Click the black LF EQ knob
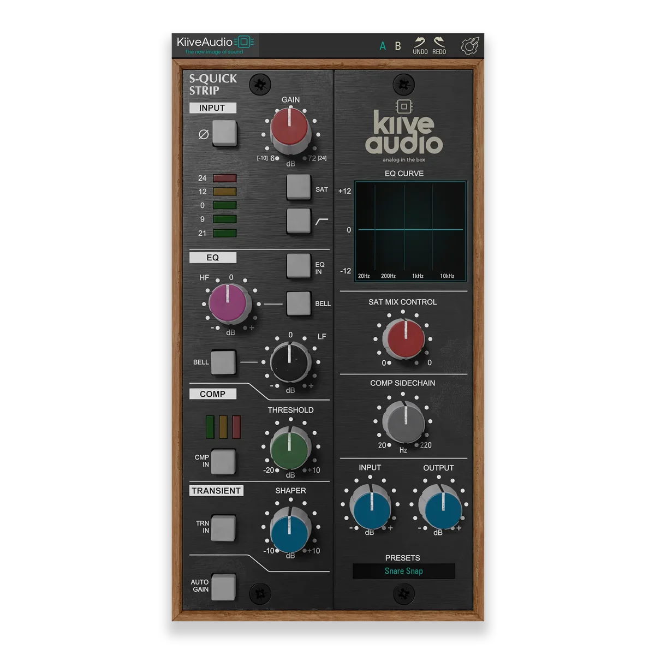655x655 pixels. pos(290,363)
